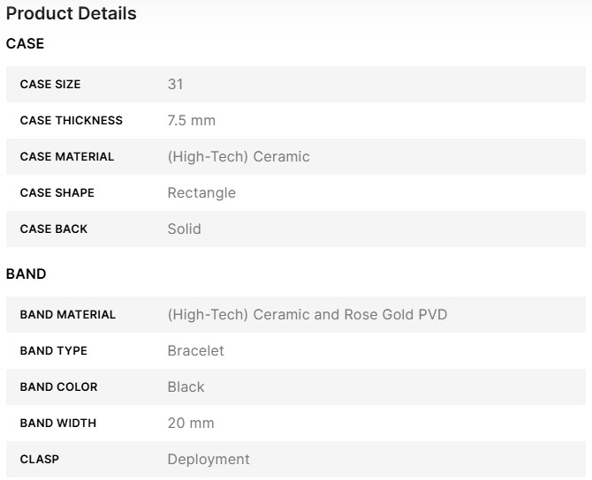Click the BAND section heading

tap(27, 274)
